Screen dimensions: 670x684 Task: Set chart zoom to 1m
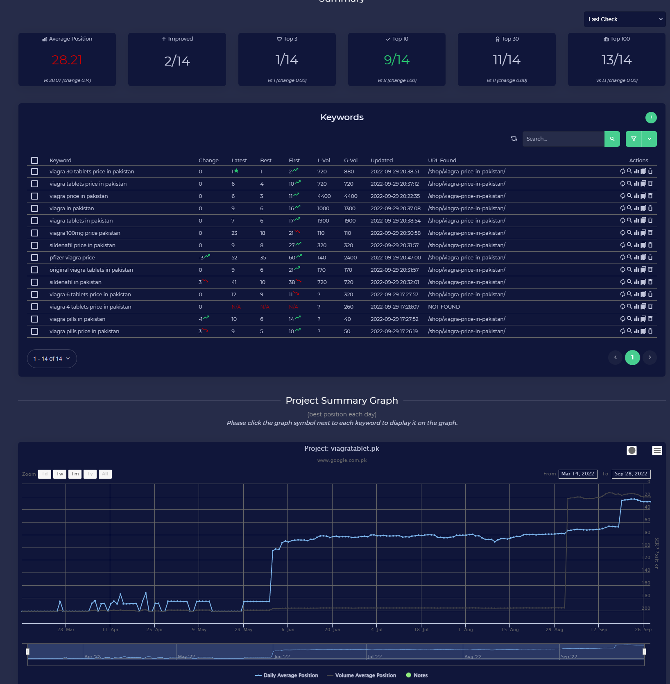(75, 474)
